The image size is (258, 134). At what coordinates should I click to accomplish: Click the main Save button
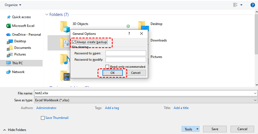(215, 129)
